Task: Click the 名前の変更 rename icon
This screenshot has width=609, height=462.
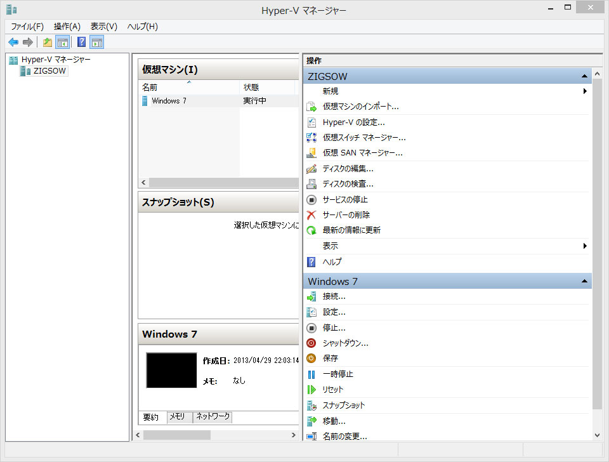Action: [311, 437]
